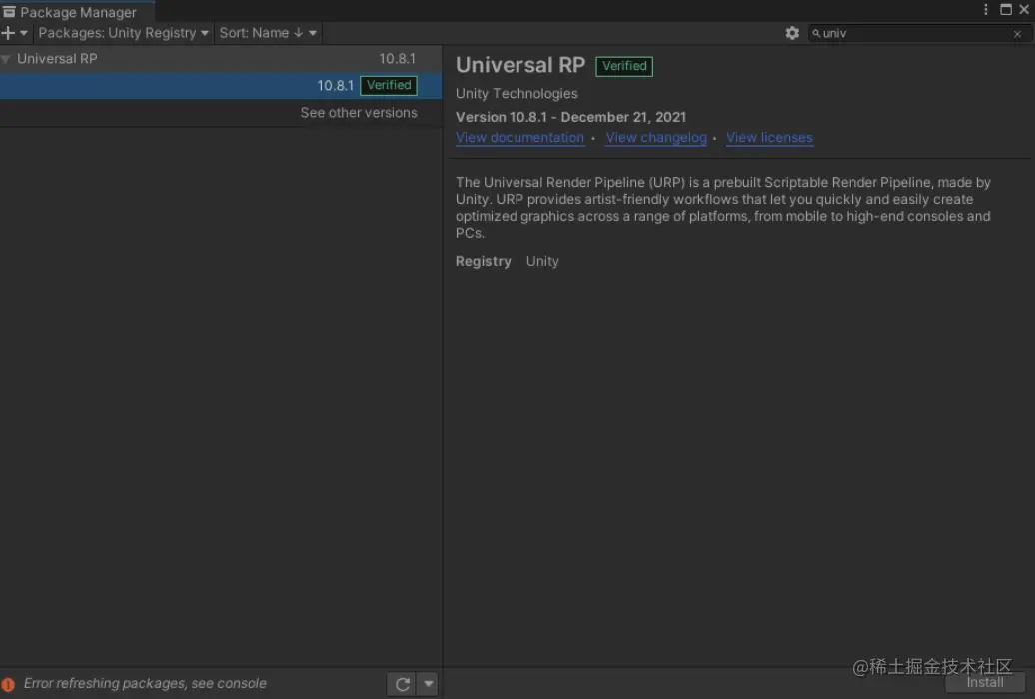This screenshot has width=1035, height=699.
Task: Open the Sort: Name dropdown
Action: (268, 32)
